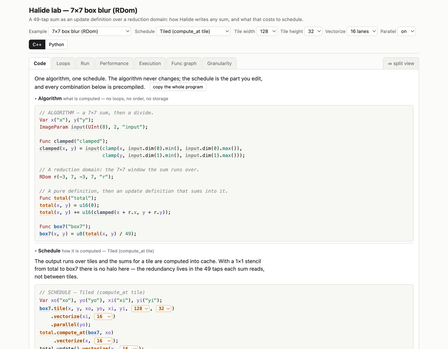Click the comment about the reduction domain window

click(119, 170)
